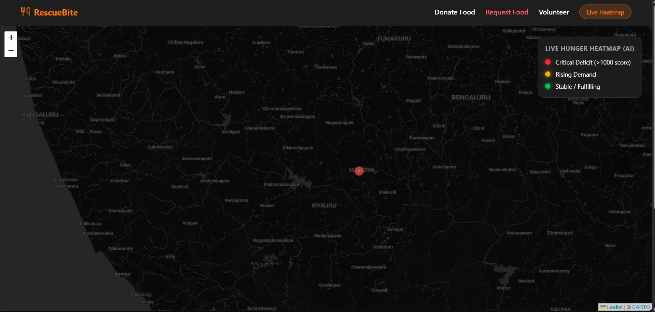655x312 pixels.
Task: Click the Leaflet flag icon
Action: pyautogui.click(x=603, y=307)
